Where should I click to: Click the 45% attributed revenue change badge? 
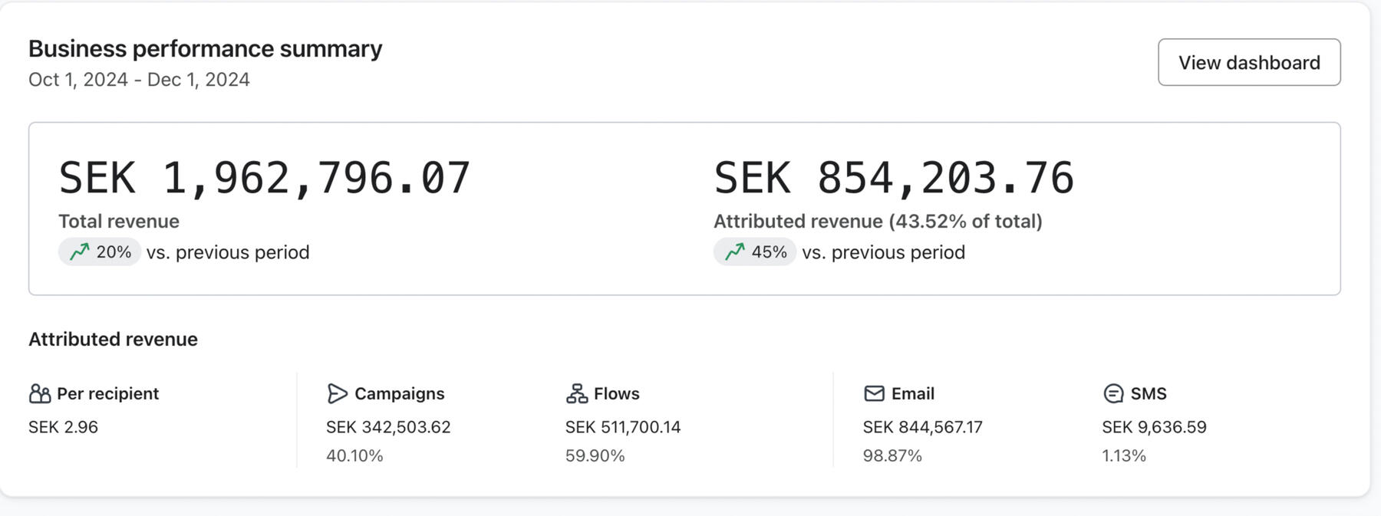click(x=755, y=252)
